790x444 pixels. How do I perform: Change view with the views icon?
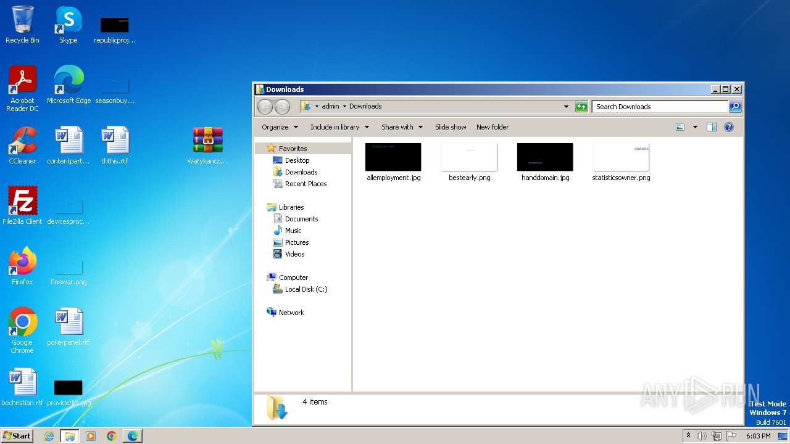pos(680,127)
